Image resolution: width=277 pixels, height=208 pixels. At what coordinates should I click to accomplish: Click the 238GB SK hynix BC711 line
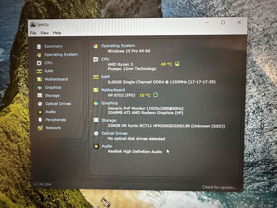point(167,126)
